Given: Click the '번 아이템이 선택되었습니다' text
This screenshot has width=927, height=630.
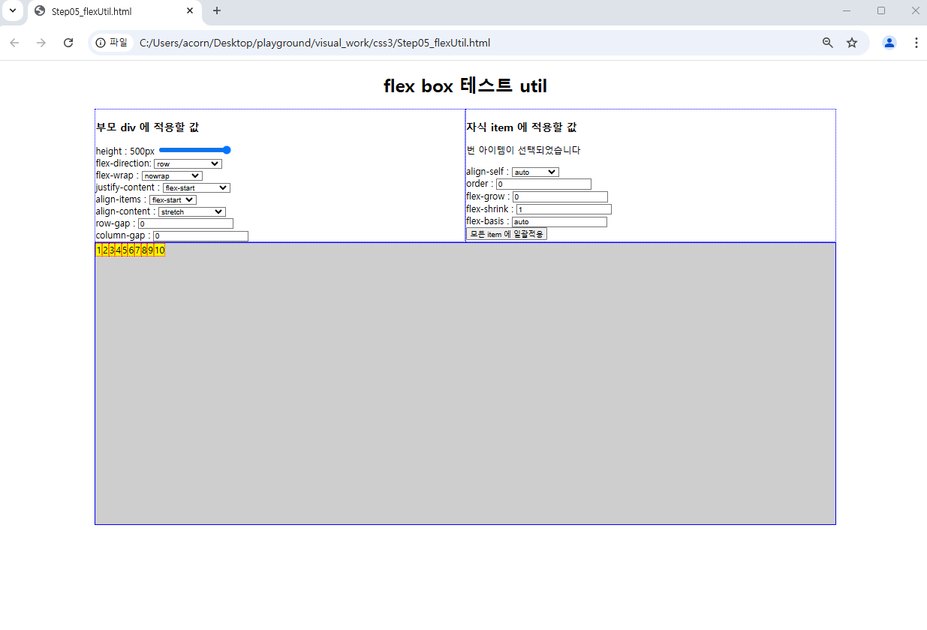Looking at the screenshot, I should 523,150.
